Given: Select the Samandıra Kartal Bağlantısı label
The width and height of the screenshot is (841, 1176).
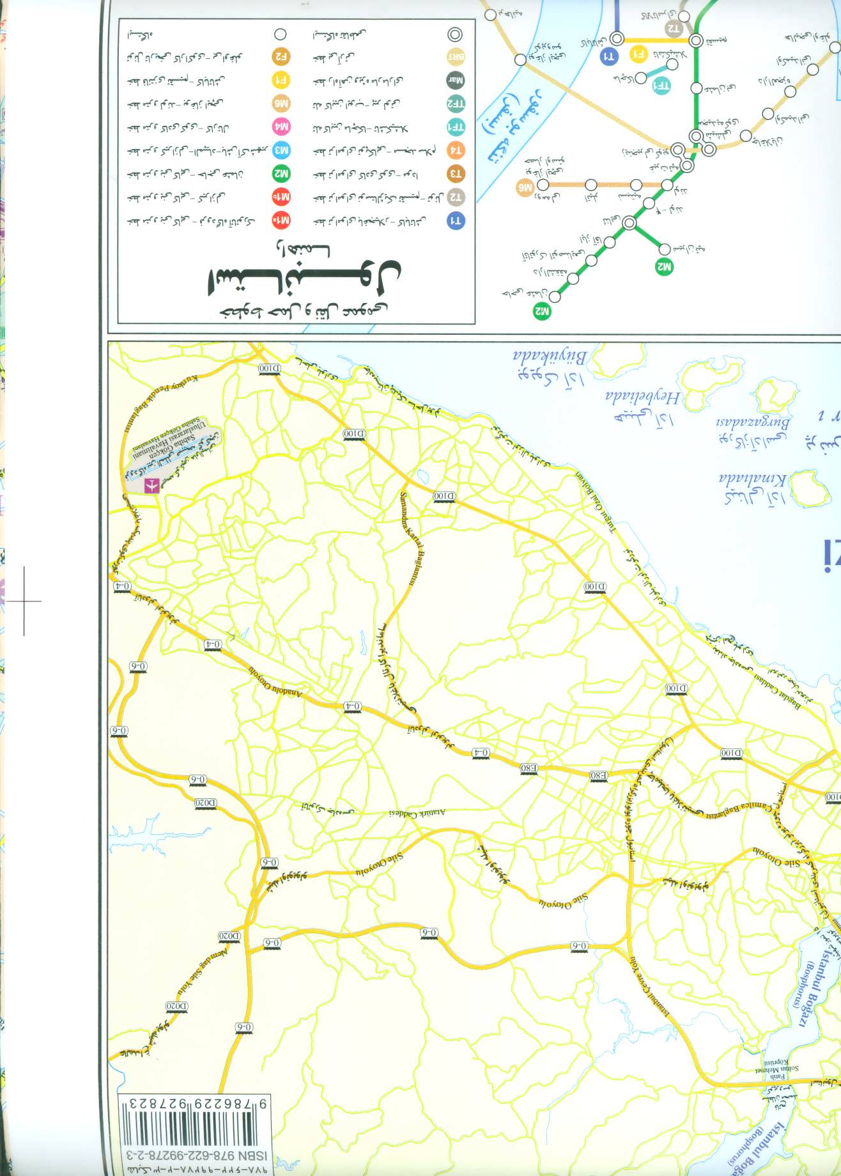Looking at the screenshot, I should pos(413,539).
